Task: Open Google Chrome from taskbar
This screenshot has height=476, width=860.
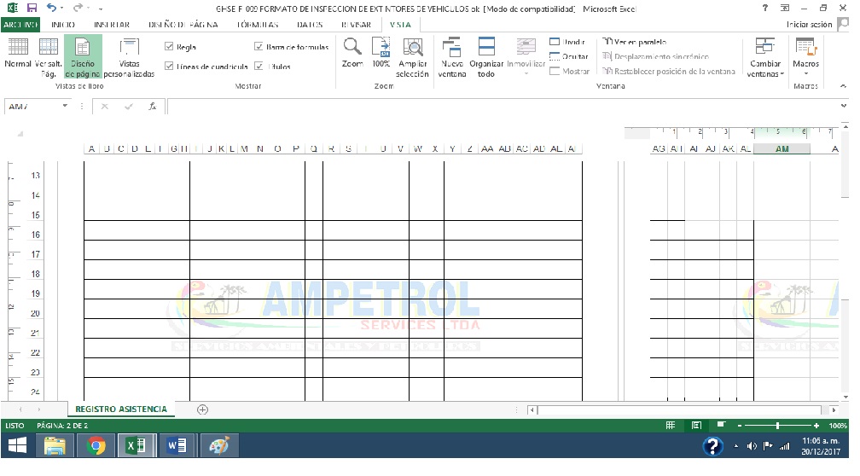Action: point(96,446)
